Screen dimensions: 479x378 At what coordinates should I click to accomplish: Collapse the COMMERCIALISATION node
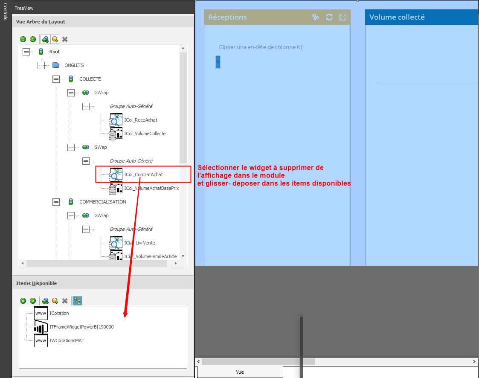pyautogui.click(x=56, y=202)
